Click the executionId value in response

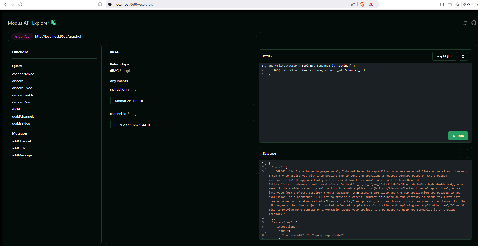pyautogui.click(x=325, y=235)
